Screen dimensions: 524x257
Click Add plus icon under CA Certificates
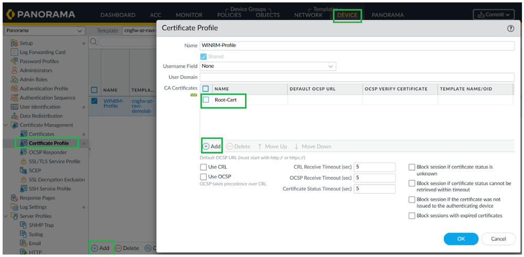point(207,146)
